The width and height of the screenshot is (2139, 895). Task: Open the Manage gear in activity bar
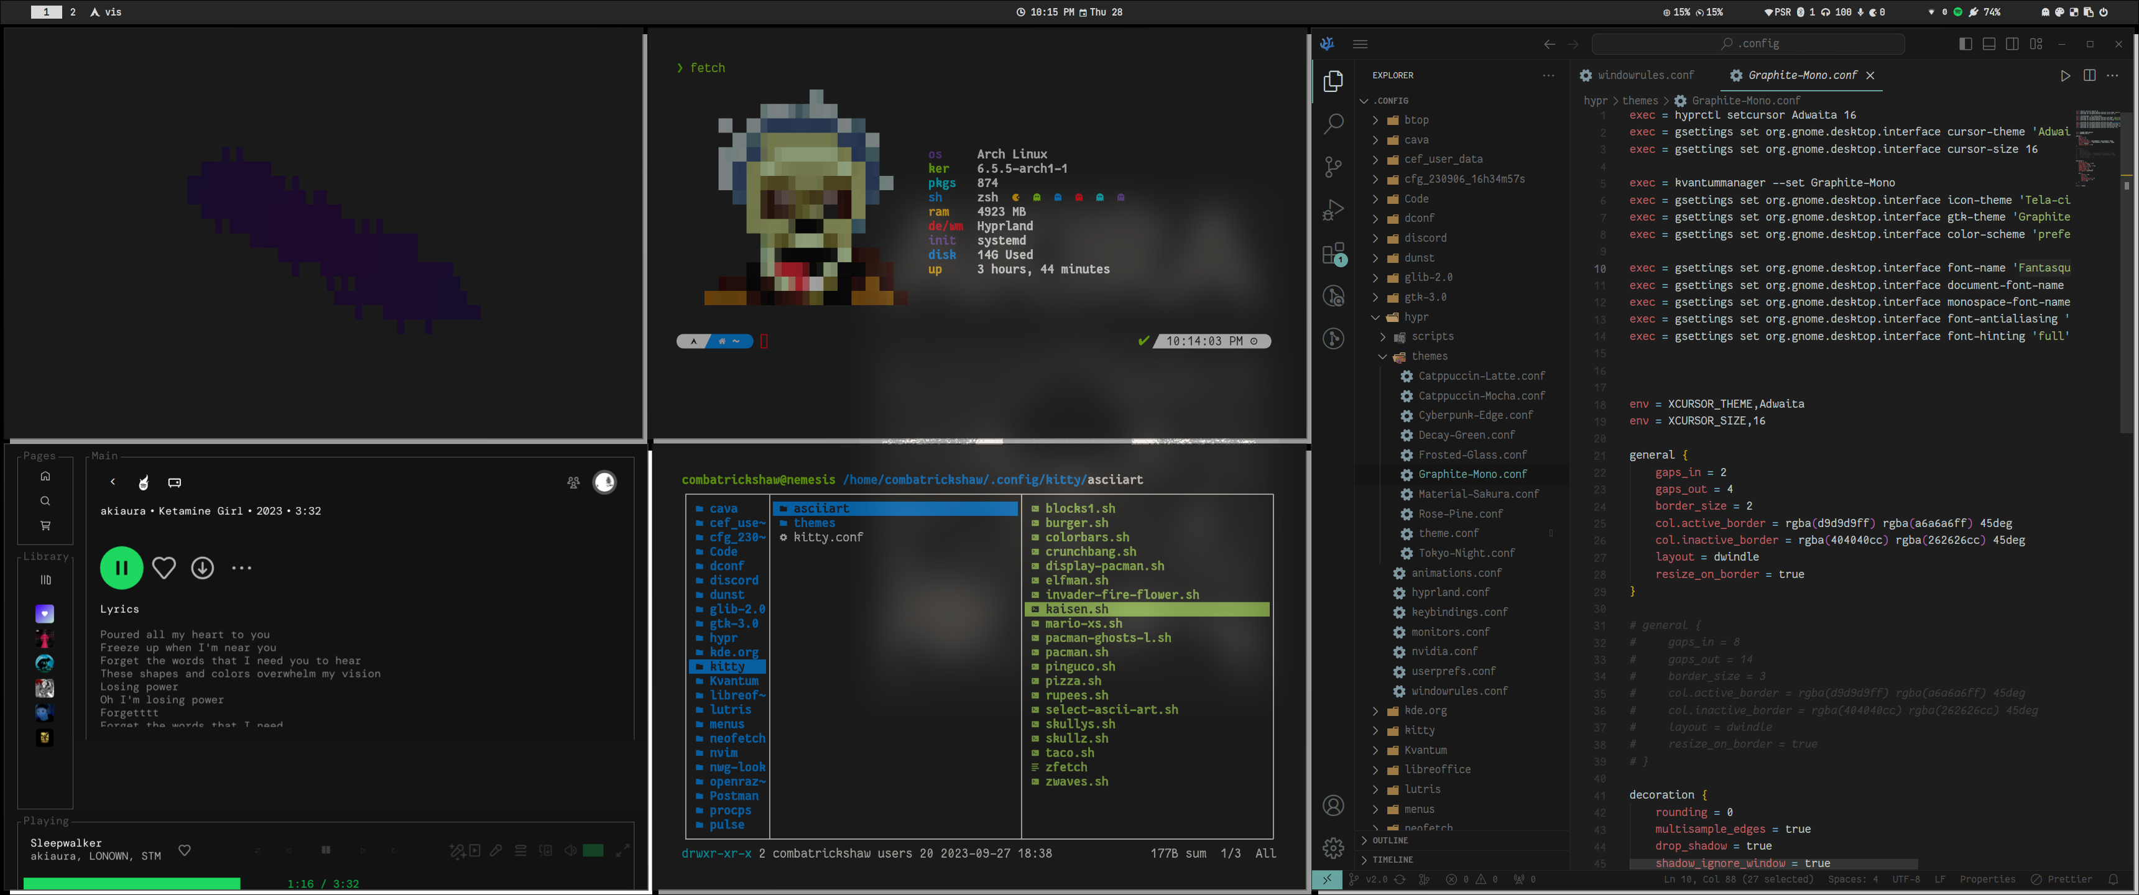click(1333, 848)
